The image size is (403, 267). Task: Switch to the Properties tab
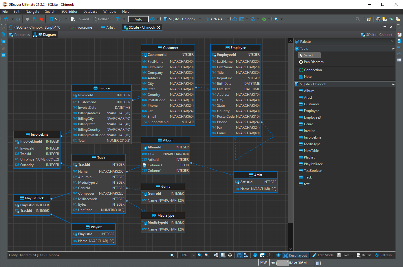(x=22, y=34)
